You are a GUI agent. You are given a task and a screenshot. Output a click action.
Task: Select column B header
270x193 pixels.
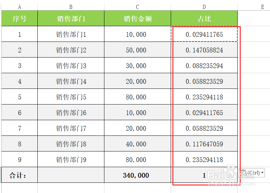click(71, 7)
